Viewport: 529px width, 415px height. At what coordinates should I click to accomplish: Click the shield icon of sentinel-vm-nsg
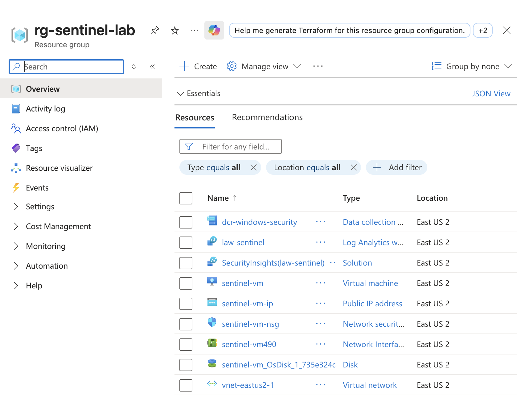212,322
